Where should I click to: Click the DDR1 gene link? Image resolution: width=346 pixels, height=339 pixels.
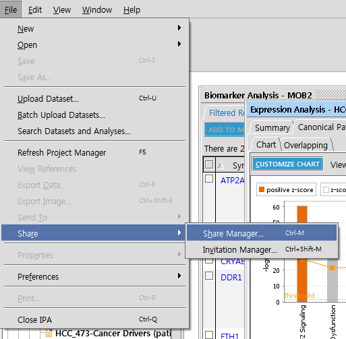(231, 278)
